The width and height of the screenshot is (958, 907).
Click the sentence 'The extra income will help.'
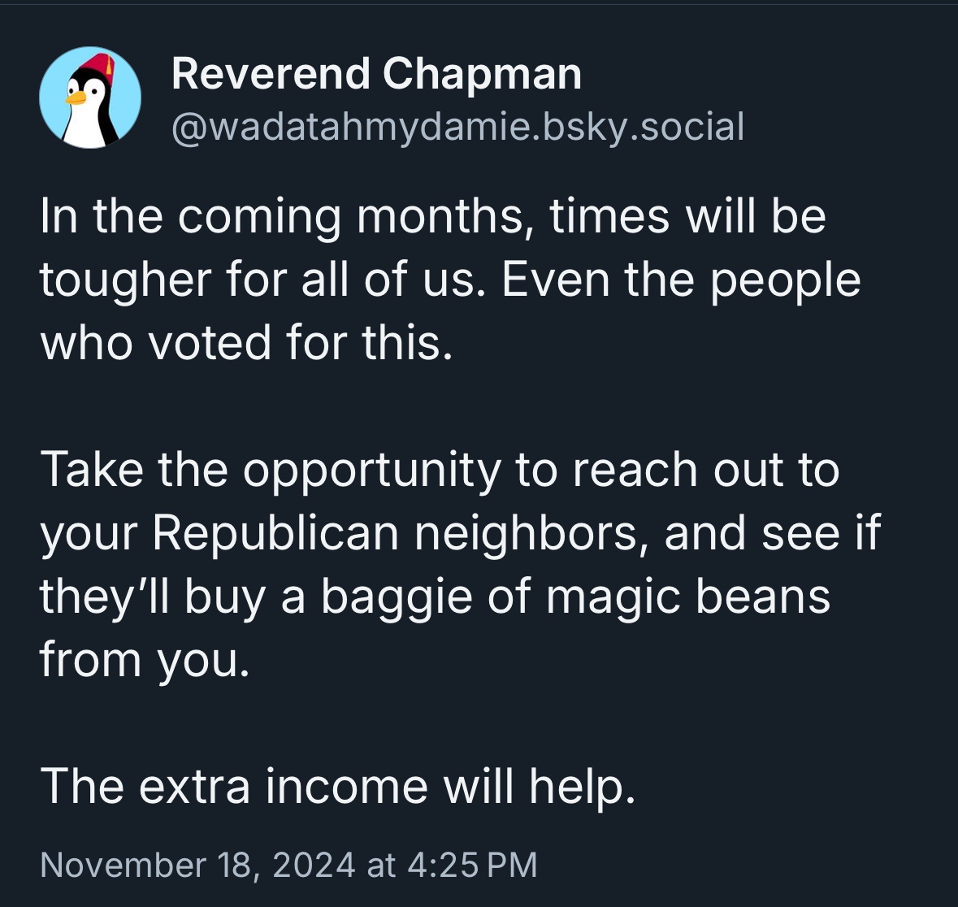pos(338,787)
